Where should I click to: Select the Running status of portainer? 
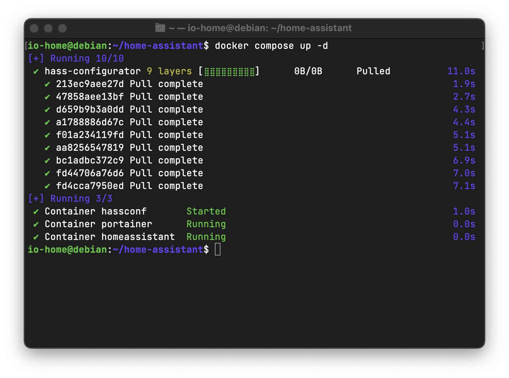click(x=206, y=224)
